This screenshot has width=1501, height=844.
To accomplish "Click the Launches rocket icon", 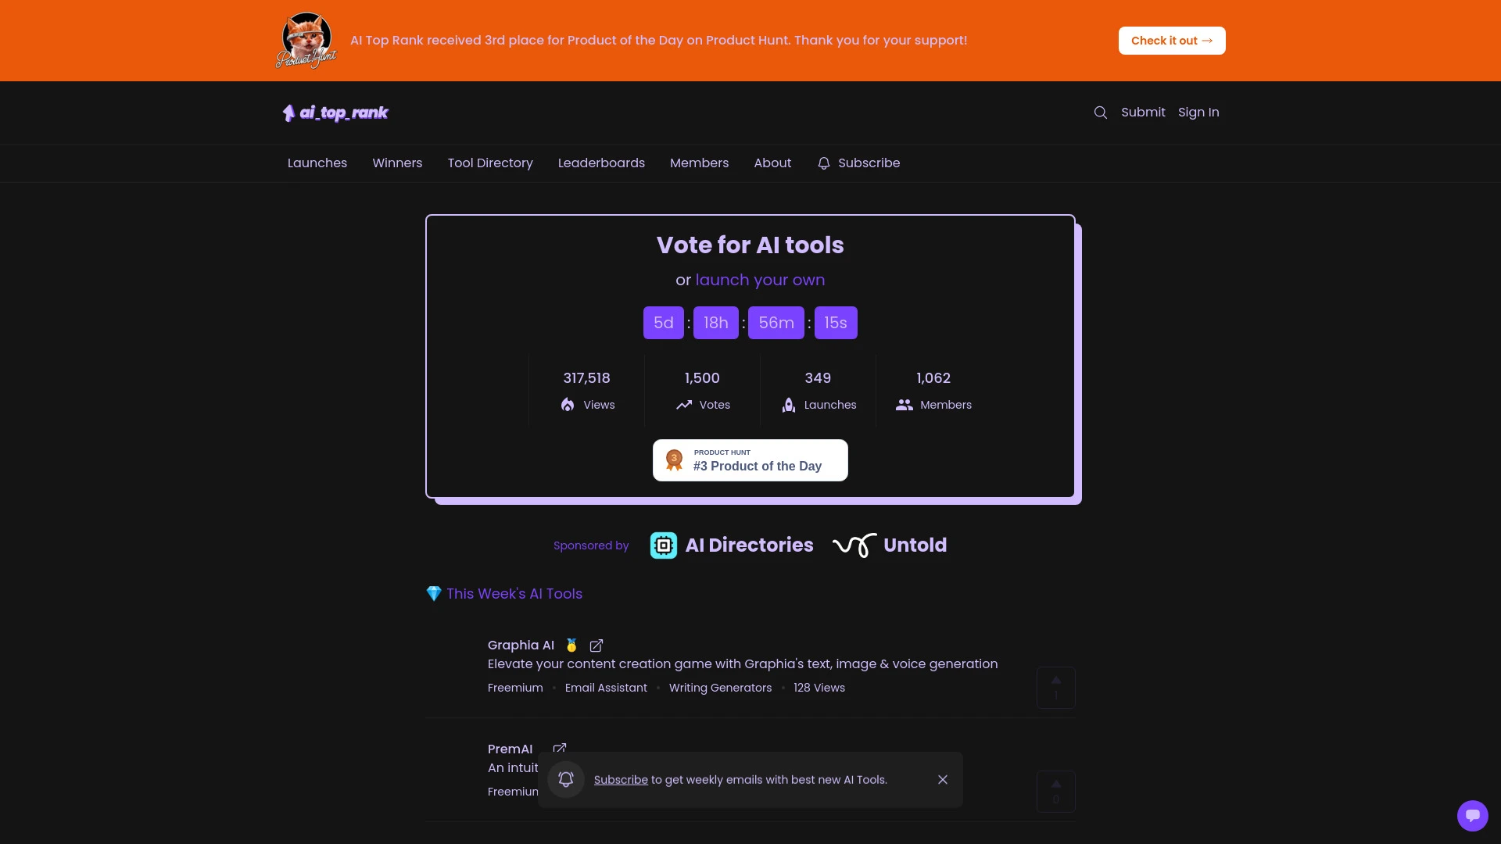I will tap(789, 404).
